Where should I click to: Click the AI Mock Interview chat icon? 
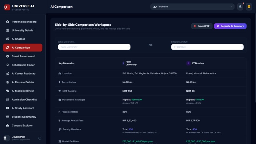pos(8,91)
